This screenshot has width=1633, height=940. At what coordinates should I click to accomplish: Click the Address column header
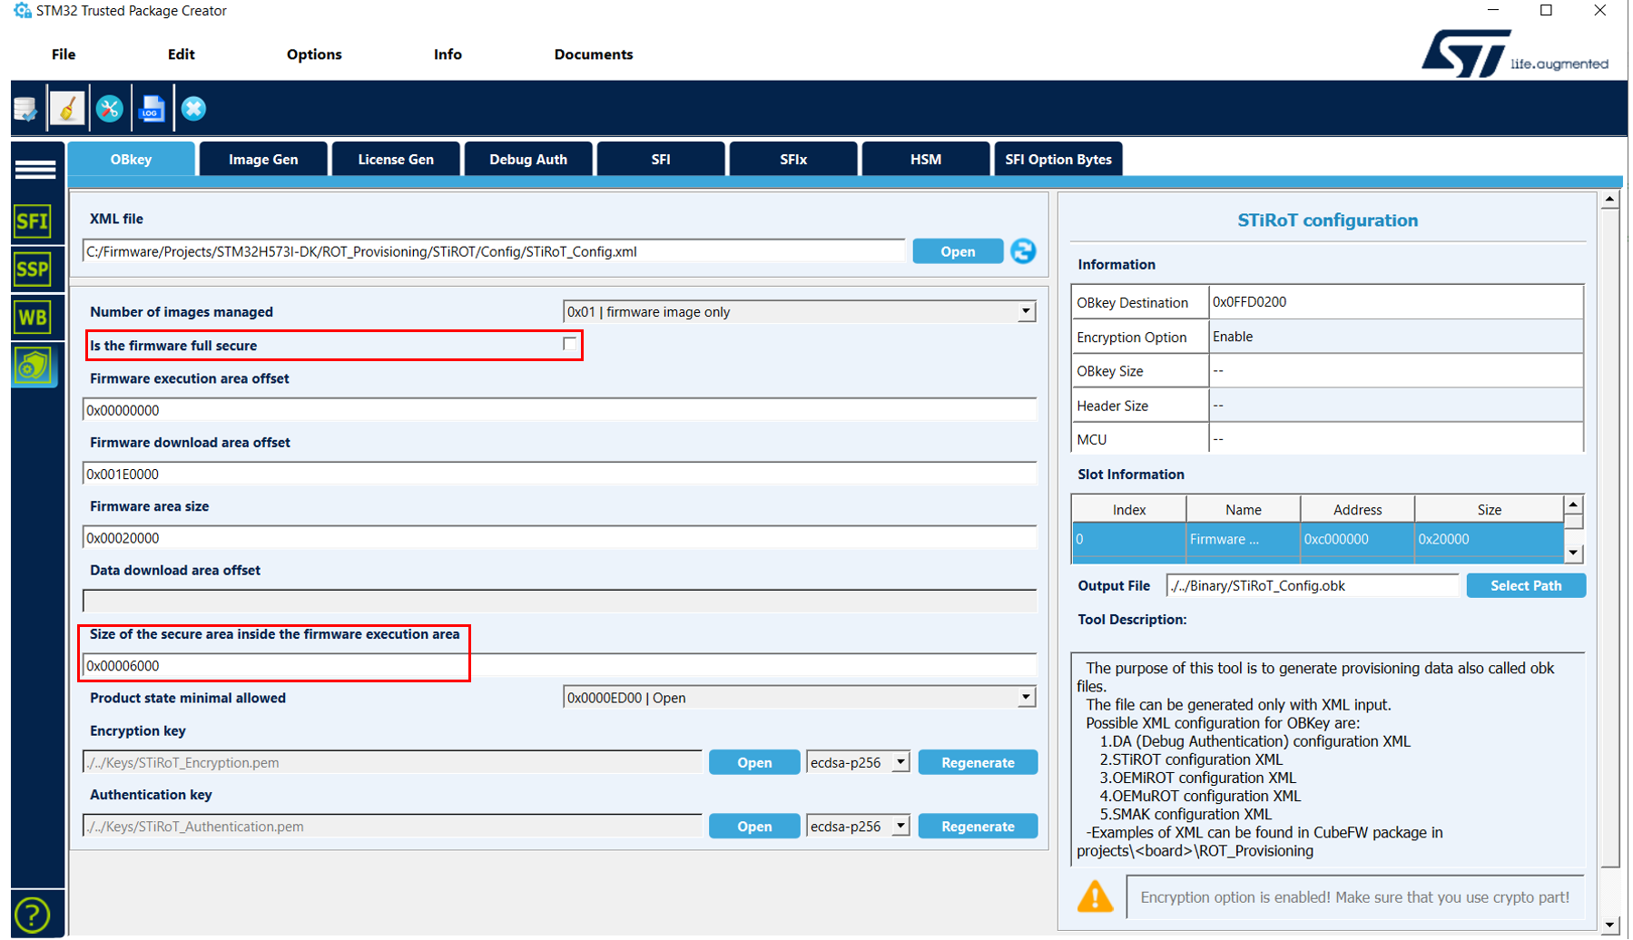click(x=1357, y=510)
